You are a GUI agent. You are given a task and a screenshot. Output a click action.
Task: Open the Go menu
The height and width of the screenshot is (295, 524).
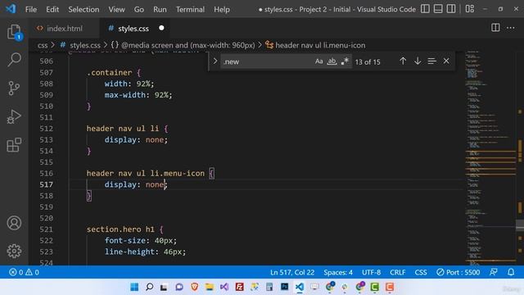click(139, 9)
